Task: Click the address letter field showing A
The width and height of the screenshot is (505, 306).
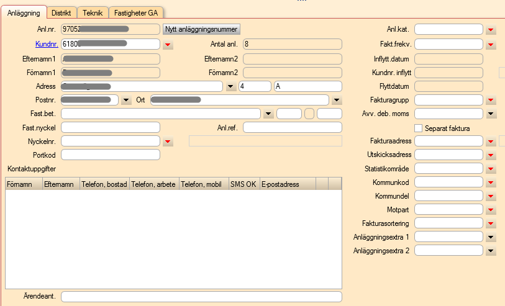Action: pos(308,86)
